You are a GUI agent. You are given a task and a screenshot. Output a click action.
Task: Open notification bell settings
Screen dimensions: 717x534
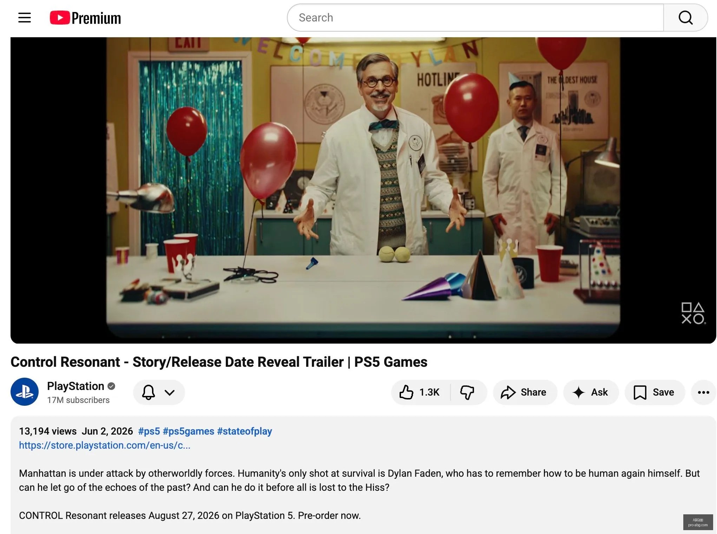(149, 392)
